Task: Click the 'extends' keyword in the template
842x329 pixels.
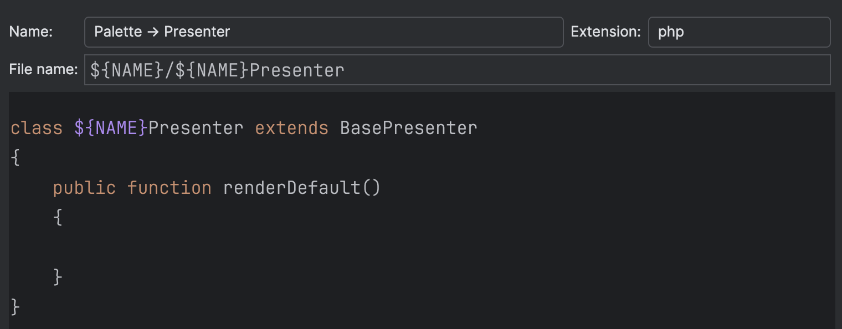Action: click(x=291, y=127)
